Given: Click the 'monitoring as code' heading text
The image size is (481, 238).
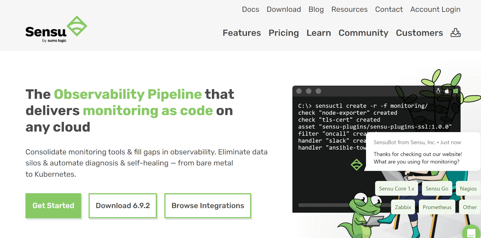Looking at the screenshot, I should [x=148, y=111].
